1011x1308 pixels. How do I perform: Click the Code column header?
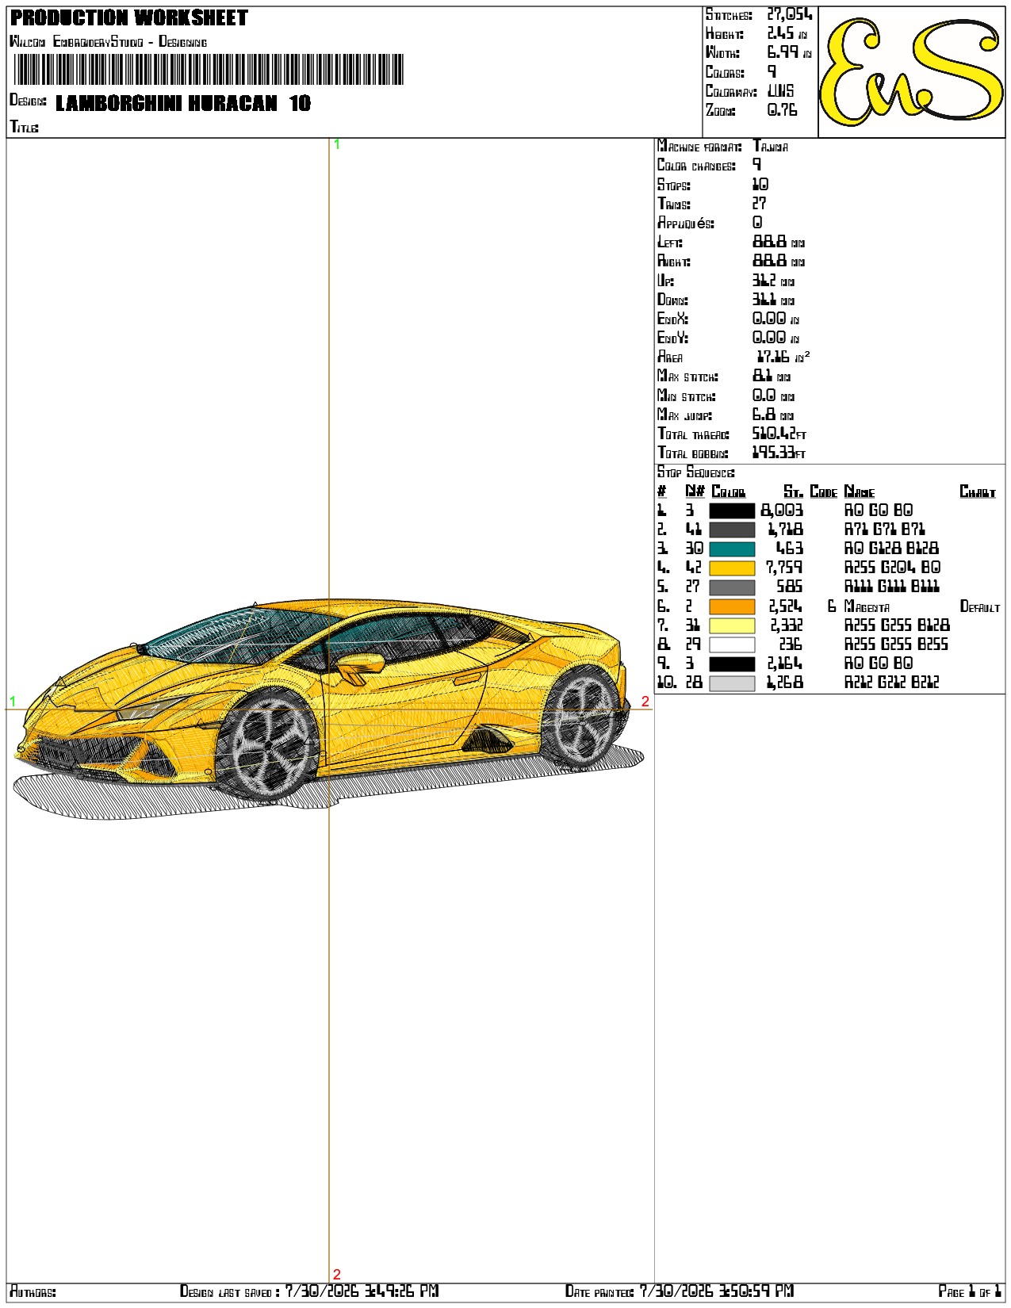(824, 491)
